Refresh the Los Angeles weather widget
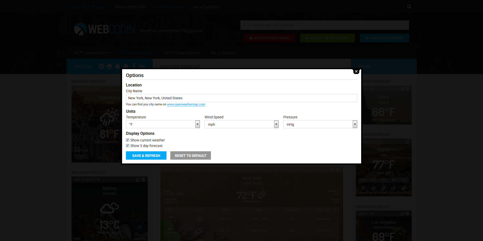 [402, 214]
